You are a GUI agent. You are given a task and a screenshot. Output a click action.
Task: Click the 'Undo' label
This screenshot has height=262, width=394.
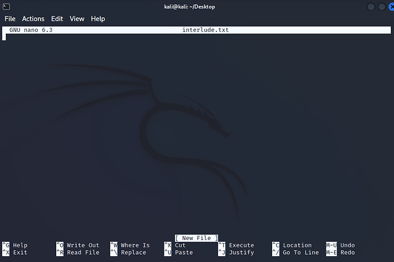(x=348, y=245)
